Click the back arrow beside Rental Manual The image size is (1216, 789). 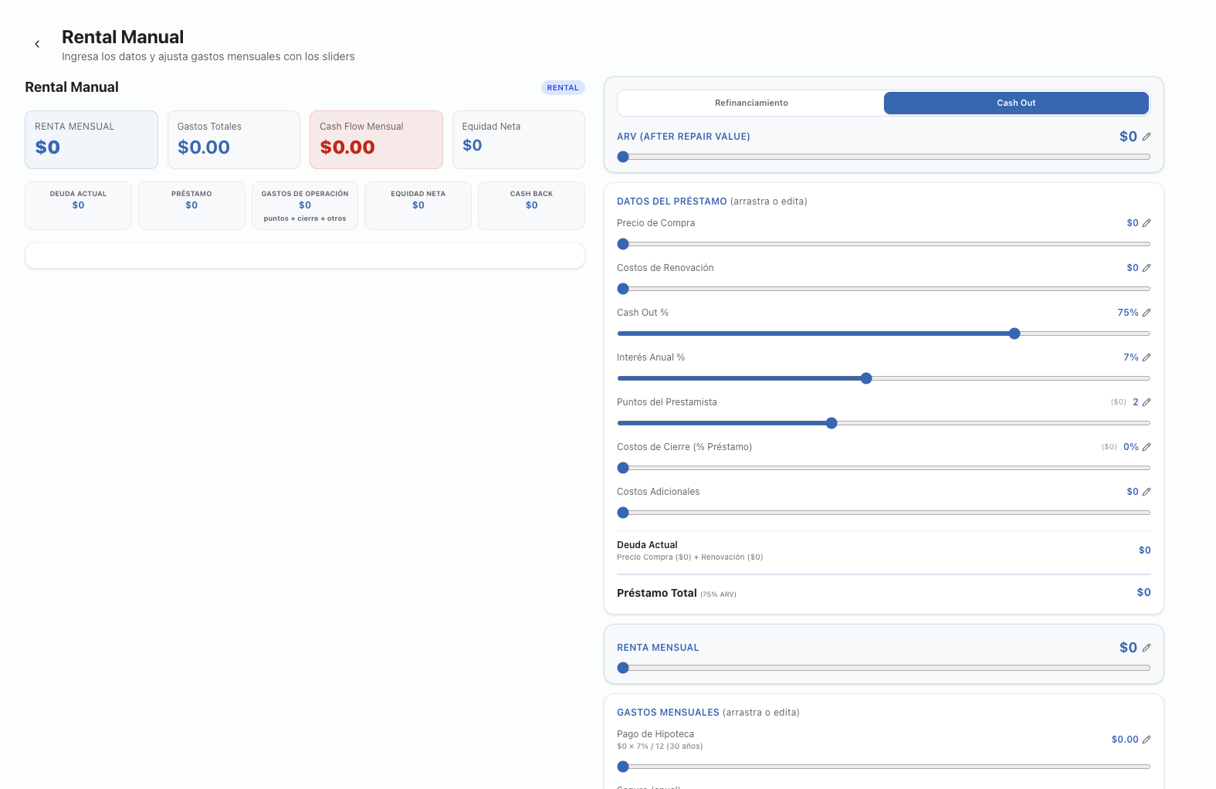[37, 44]
